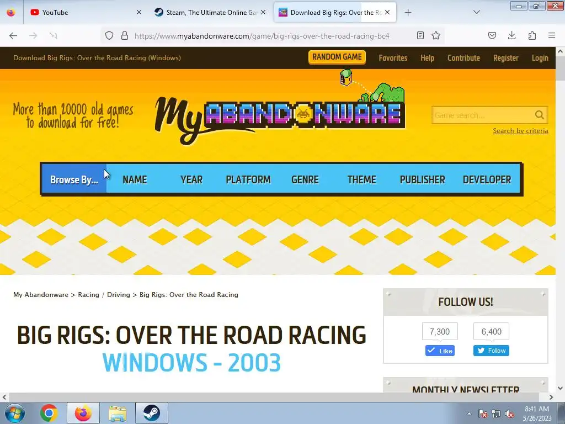Click the Racing breadcrumb link
565x424 pixels.
[x=89, y=295]
